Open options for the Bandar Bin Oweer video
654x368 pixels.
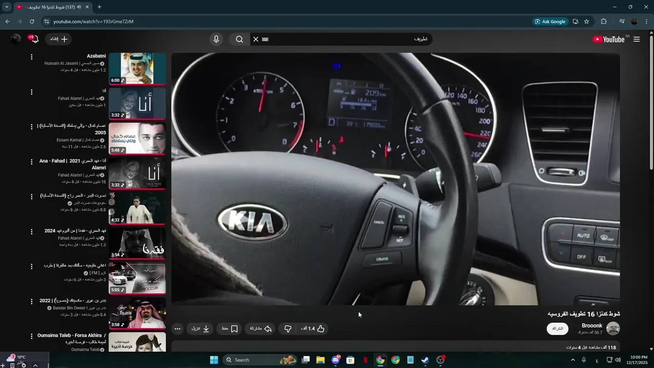coord(32,302)
